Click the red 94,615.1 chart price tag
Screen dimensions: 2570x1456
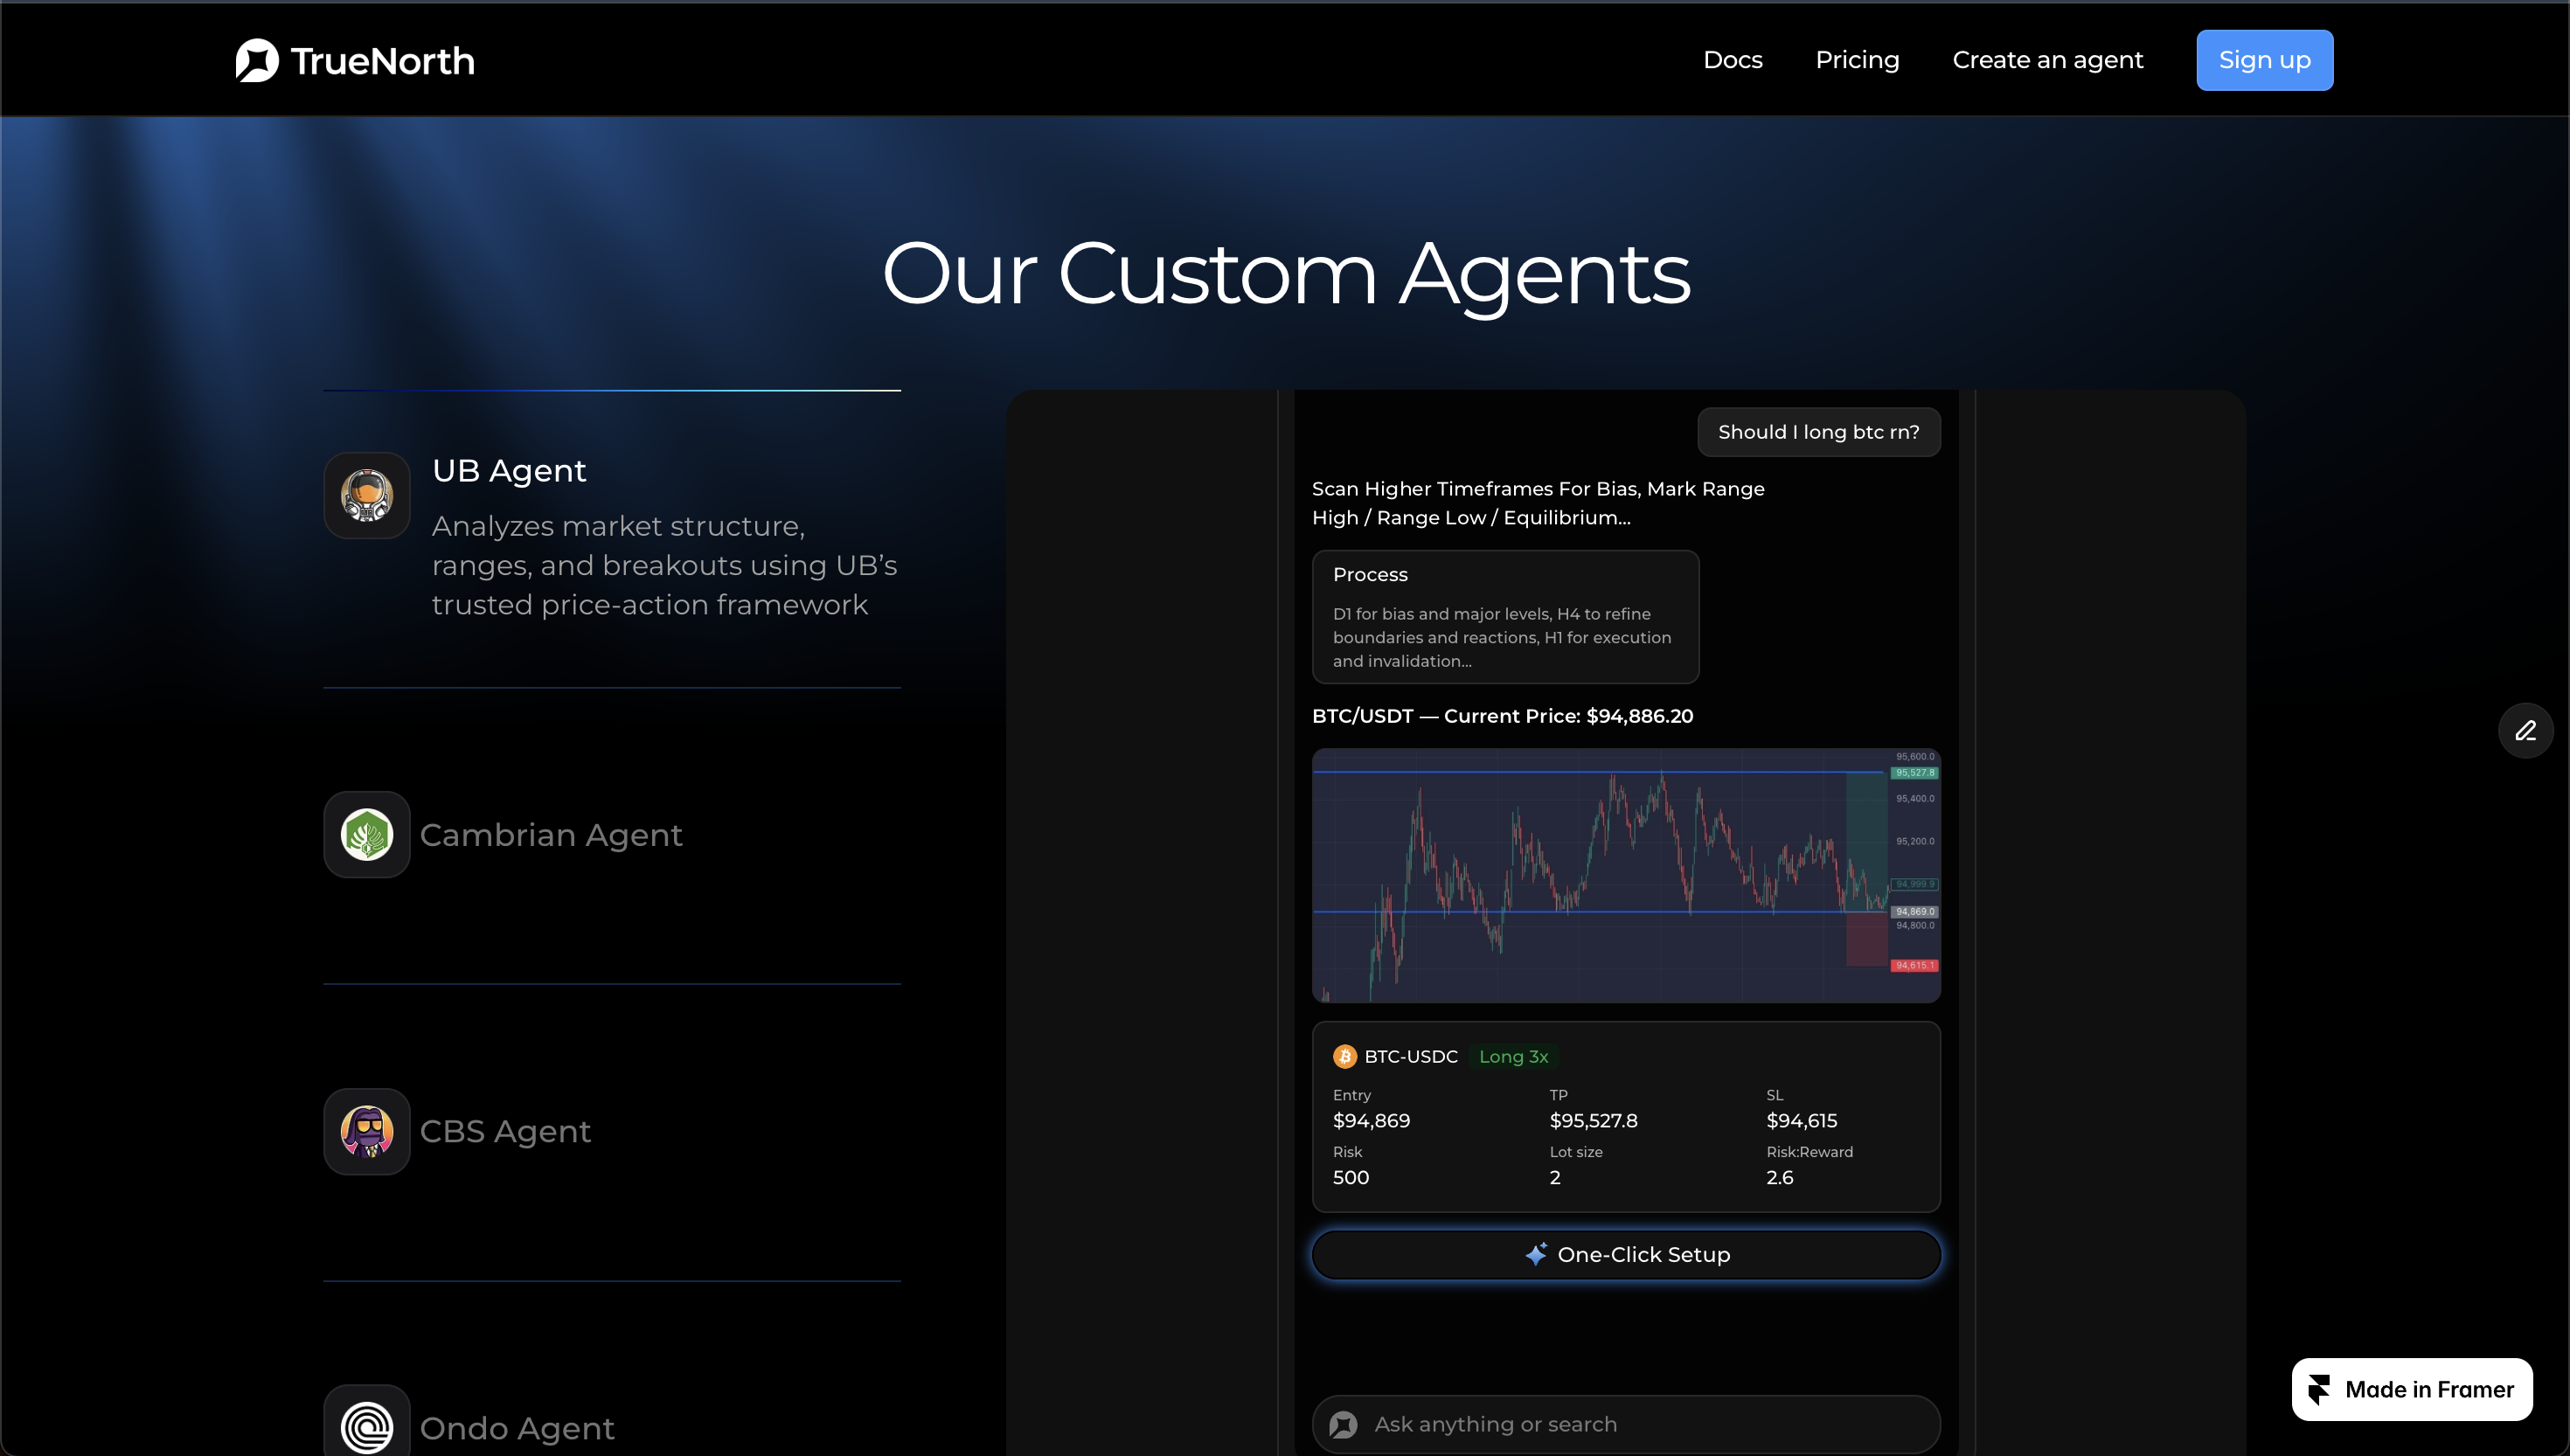click(1914, 965)
